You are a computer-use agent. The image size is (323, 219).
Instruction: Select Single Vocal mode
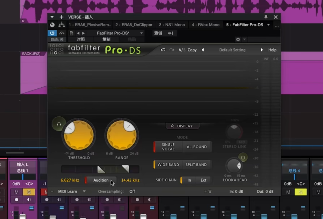(168, 147)
